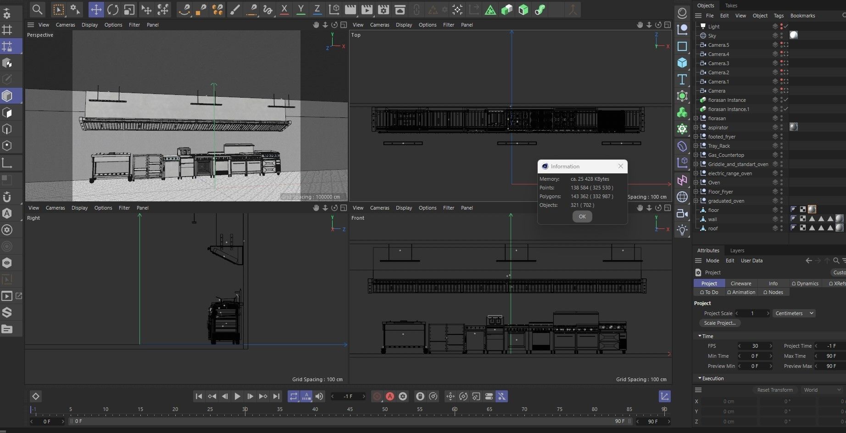Enable Model mode in left palette
This screenshot has height=433, width=846.
7,96
